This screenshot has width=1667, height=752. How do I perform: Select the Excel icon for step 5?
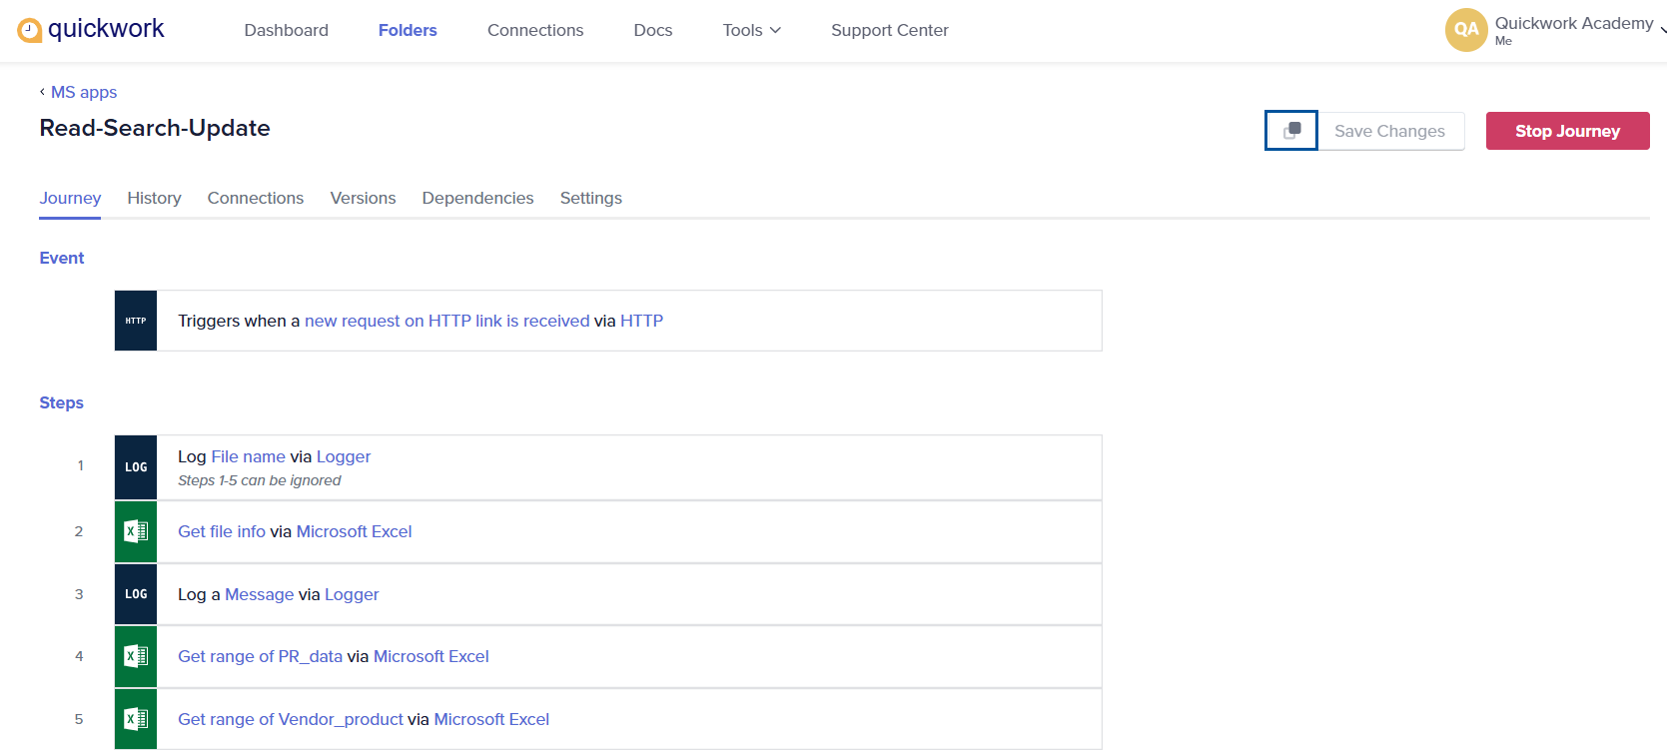[x=136, y=719]
